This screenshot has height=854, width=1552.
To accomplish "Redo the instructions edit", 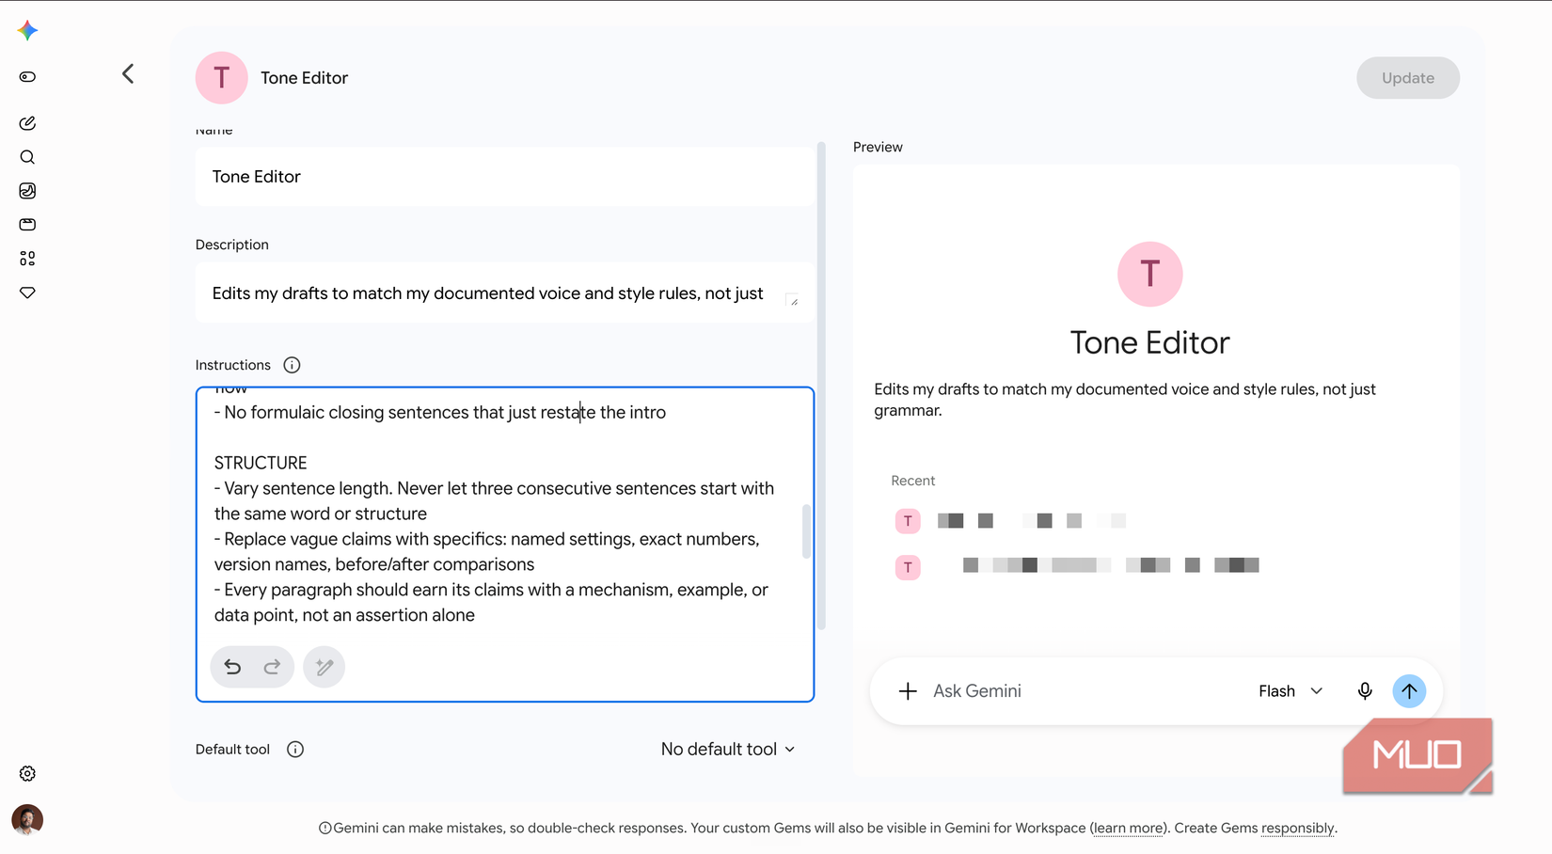I will pyautogui.click(x=272, y=667).
